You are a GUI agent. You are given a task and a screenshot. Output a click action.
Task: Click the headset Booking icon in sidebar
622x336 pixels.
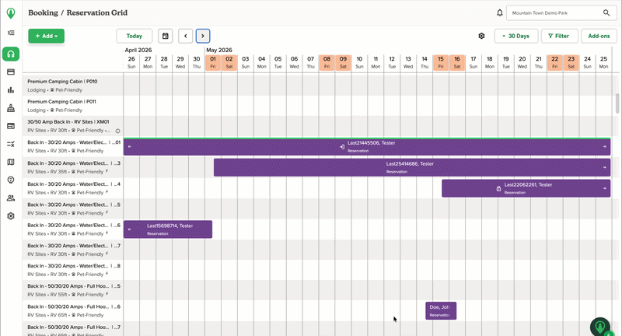11,54
